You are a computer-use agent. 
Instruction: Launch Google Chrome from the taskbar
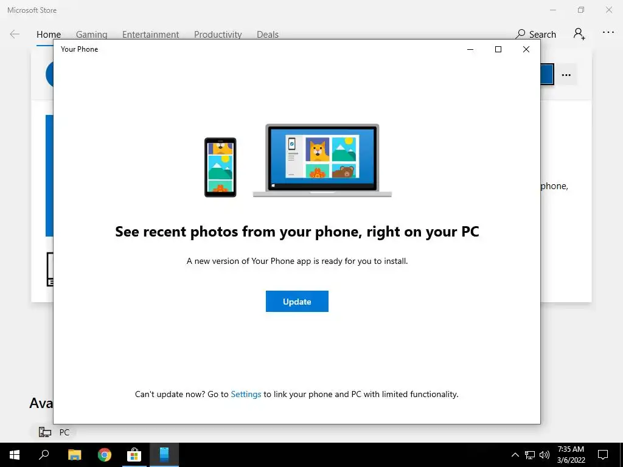point(105,455)
